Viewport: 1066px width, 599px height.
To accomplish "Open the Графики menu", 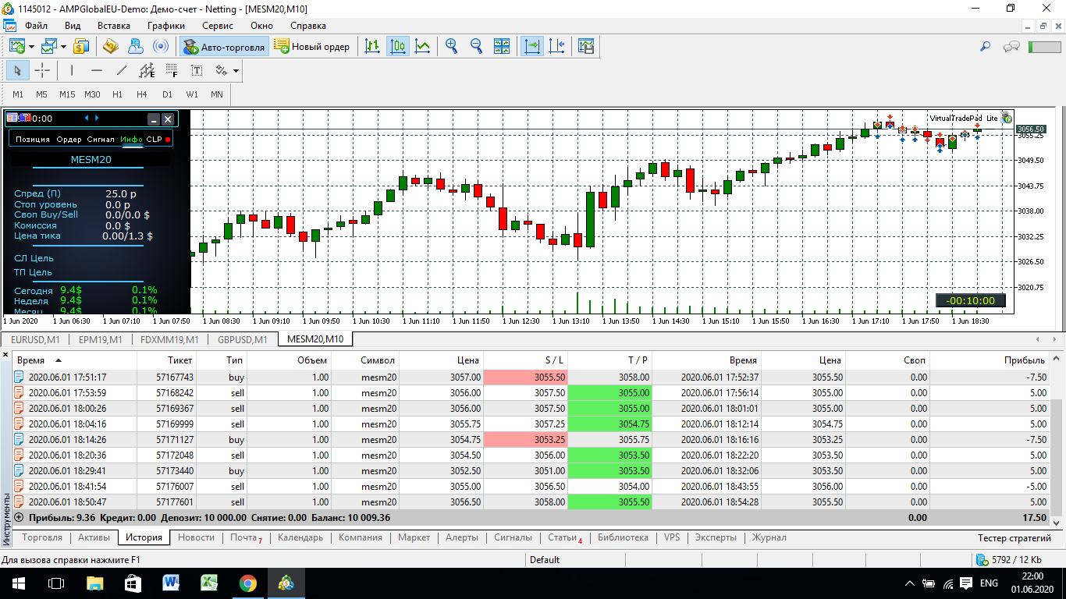I will (x=166, y=25).
